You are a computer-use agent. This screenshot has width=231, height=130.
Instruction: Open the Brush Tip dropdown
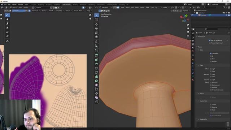click(60, 11)
